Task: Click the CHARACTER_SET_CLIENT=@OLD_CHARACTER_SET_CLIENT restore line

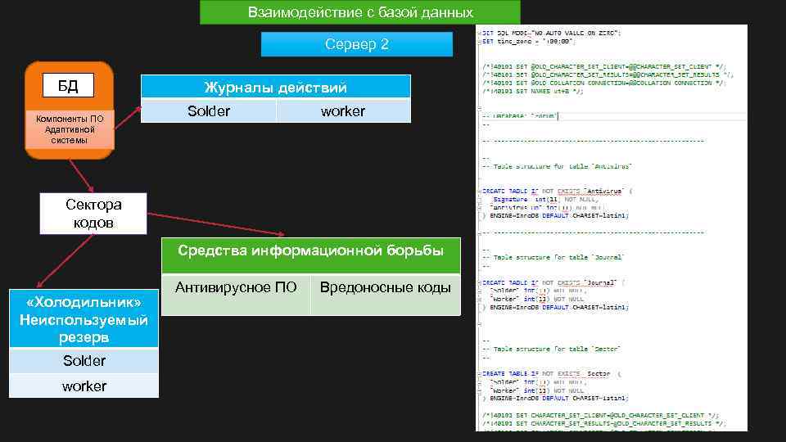Action: coord(600,416)
